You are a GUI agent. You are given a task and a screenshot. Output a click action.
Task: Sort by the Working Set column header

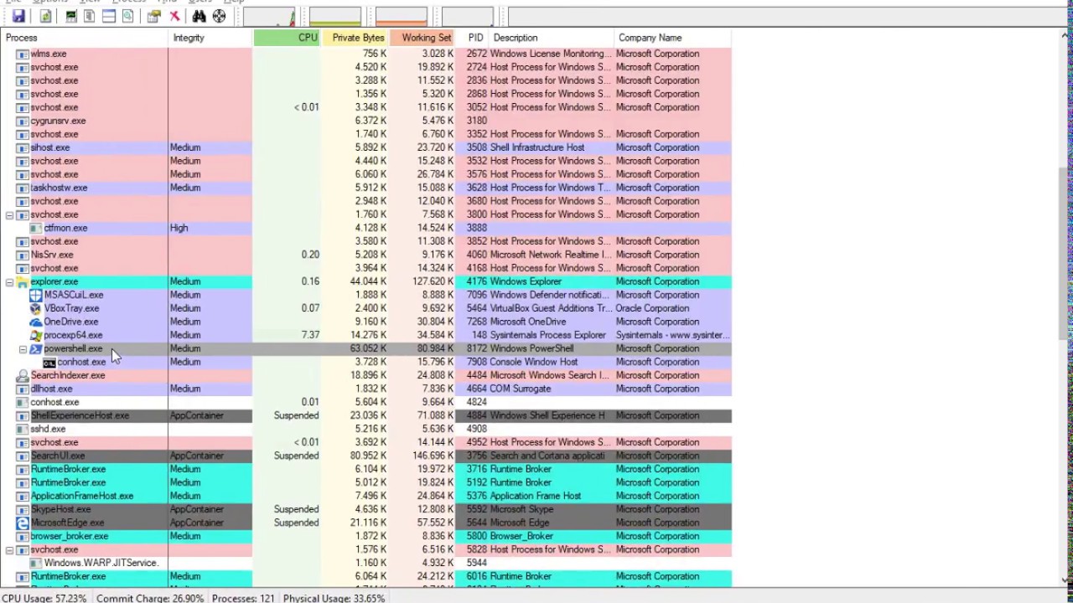pyautogui.click(x=422, y=38)
